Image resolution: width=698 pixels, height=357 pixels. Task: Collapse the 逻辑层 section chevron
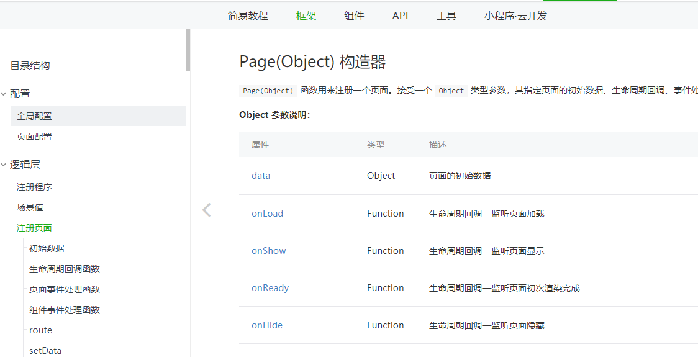4,165
